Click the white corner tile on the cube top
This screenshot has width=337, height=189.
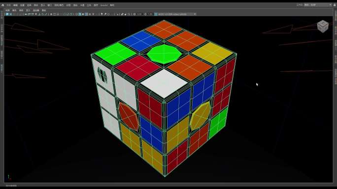point(165,83)
